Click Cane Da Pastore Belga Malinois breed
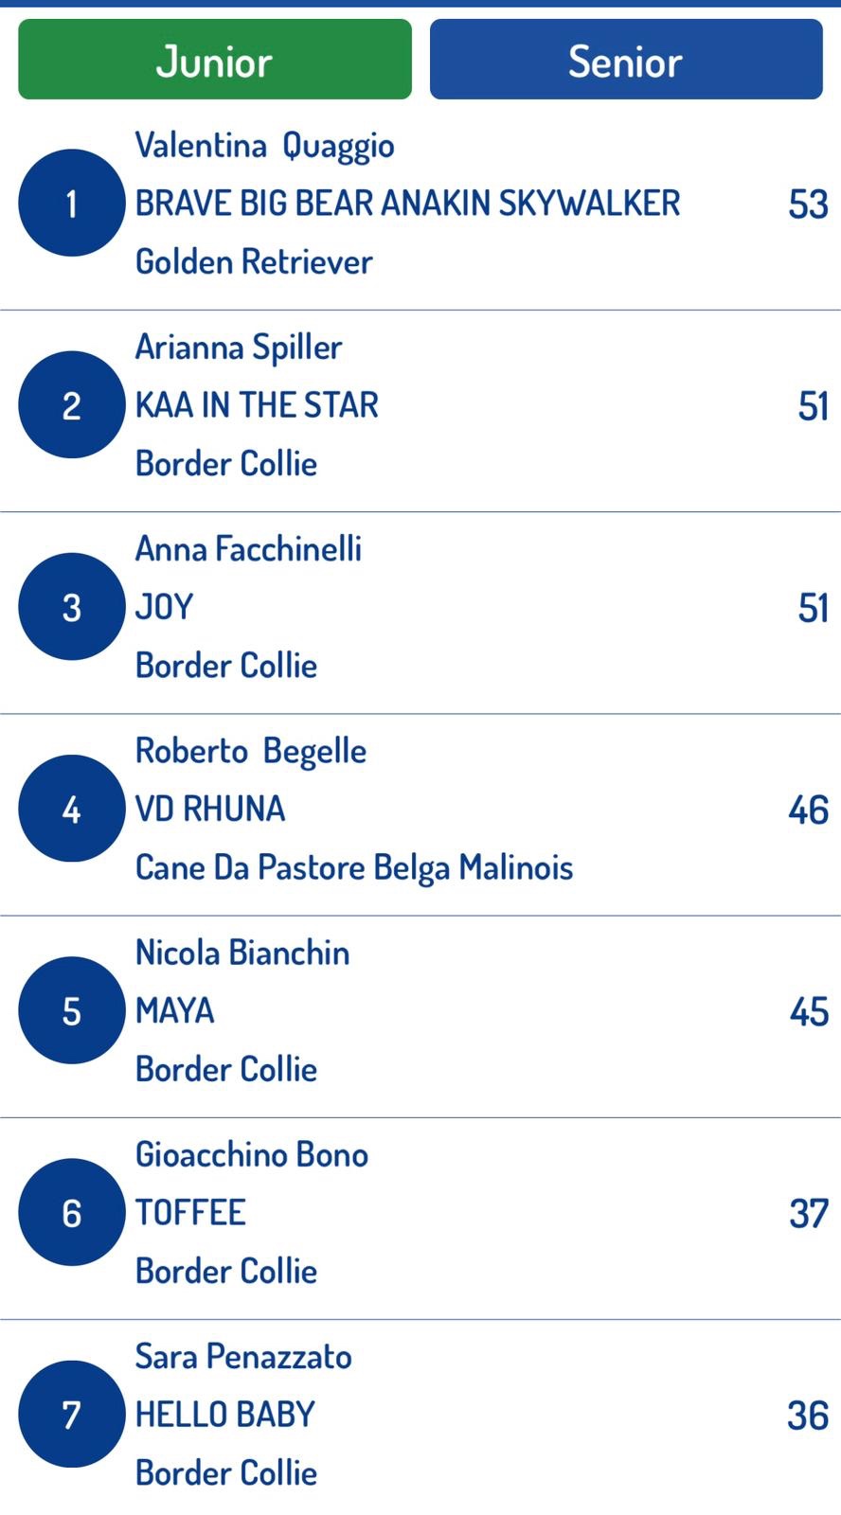The image size is (841, 1515). pos(354,867)
